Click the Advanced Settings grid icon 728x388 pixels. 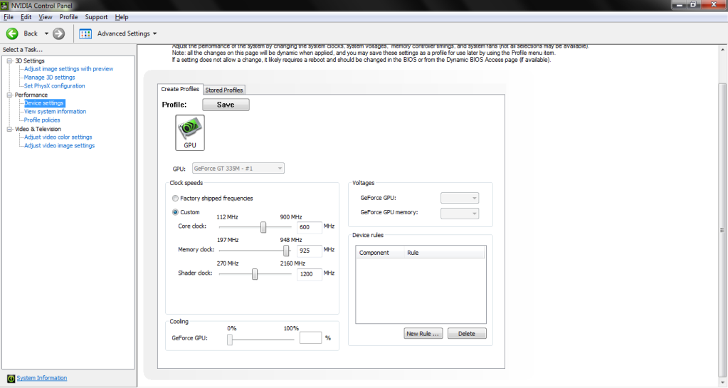[85, 33]
